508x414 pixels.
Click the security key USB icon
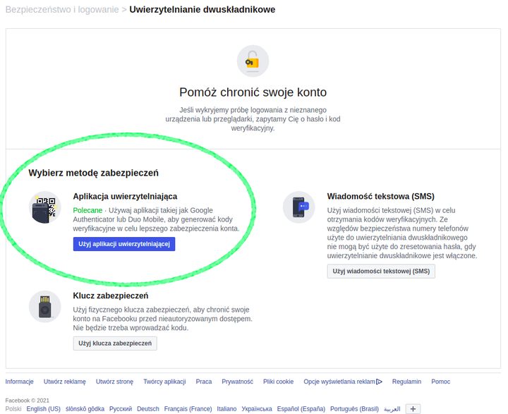click(45, 307)
